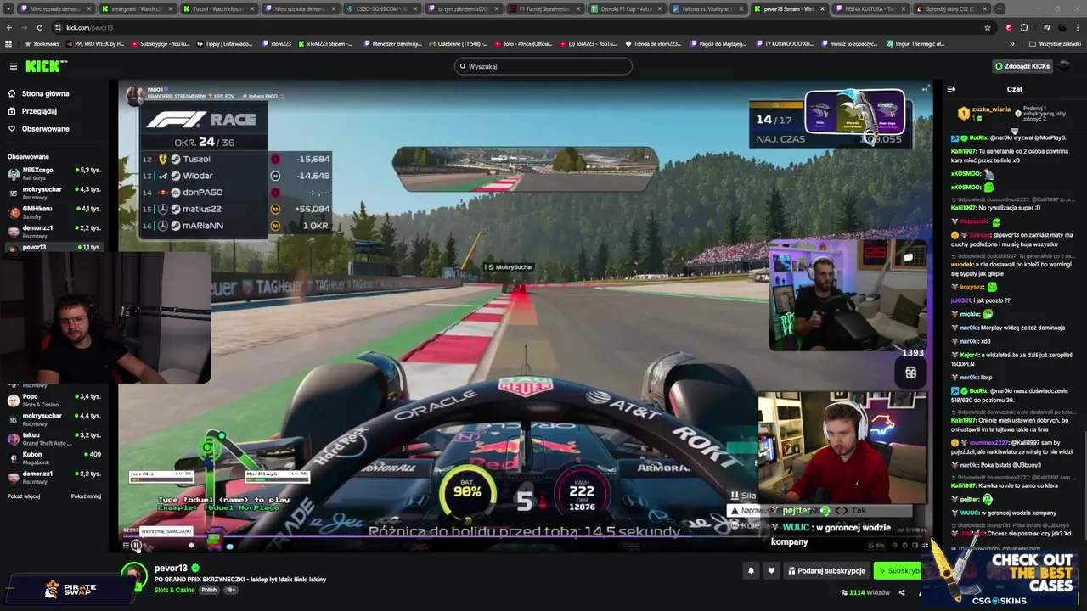Image resolution: width=1087 pixels, height=611 pixels.
Task: Switch to the Sprzedaj skiny CS2 tab
Action: tap(950, 8)
